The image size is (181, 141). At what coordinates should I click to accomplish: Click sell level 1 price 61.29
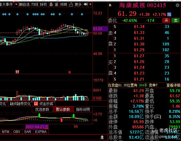pyautogui.click(x=139, y=50)
